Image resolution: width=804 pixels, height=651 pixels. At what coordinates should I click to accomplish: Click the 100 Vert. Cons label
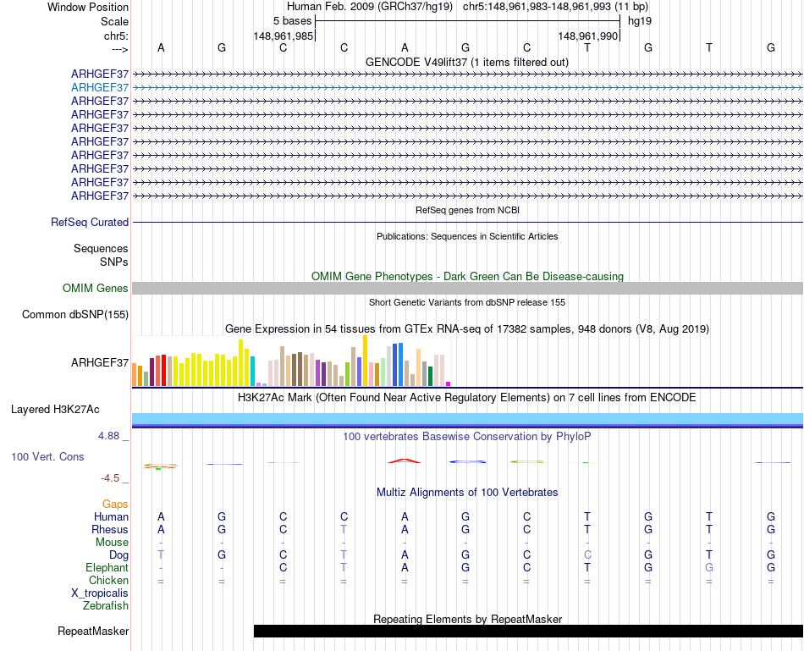tap(47, 456)
